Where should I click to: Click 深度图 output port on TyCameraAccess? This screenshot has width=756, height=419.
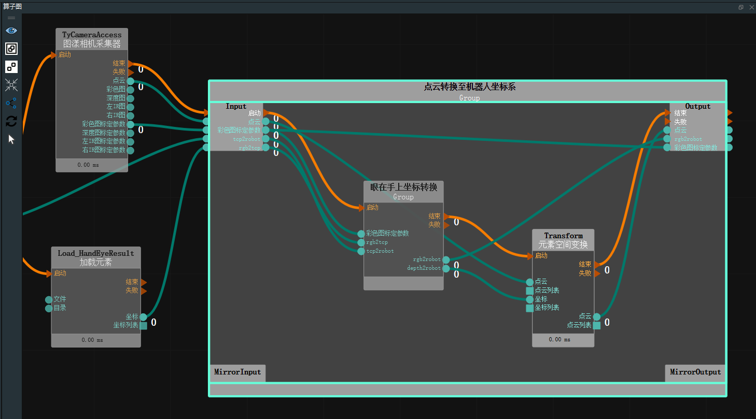131,98
